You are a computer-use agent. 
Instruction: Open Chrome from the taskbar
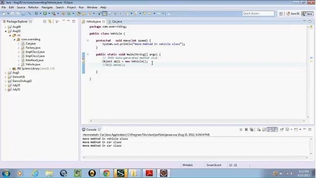click(107, 173)
